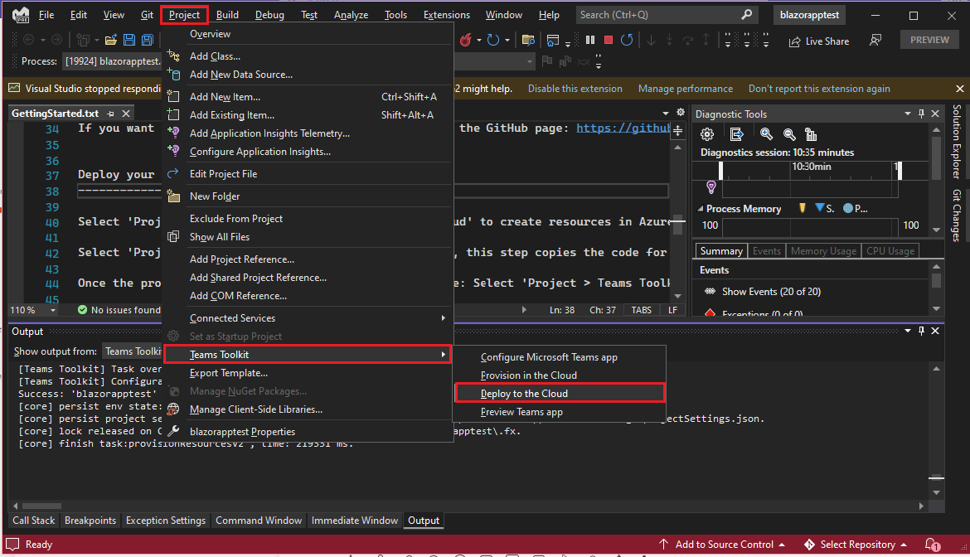Collapse the Process Memory graph triangle

(701, 209)
